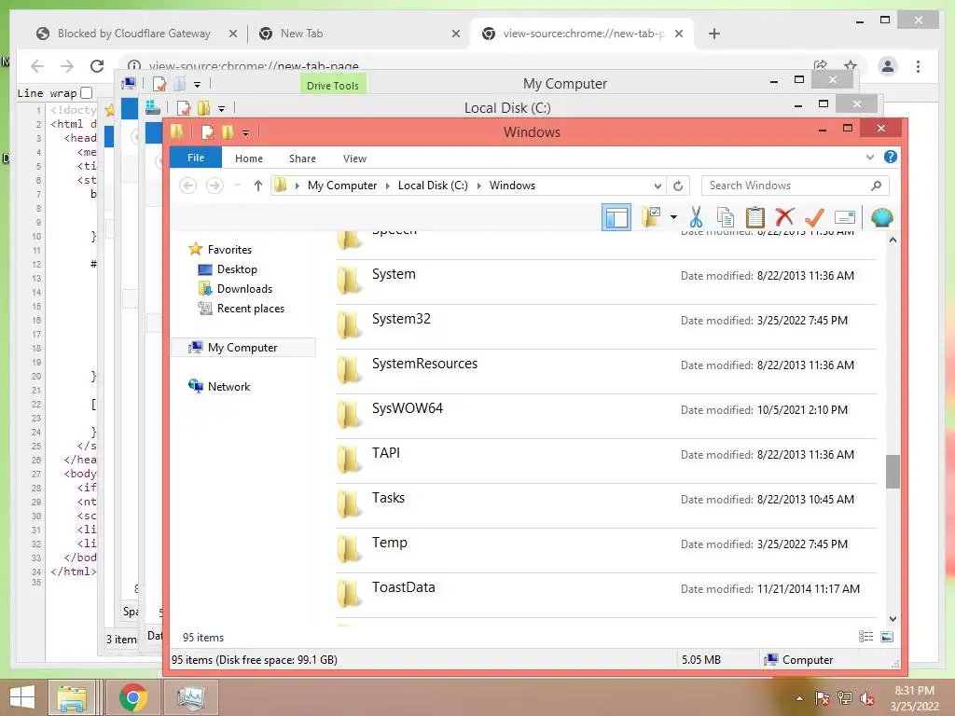Screen dimensions: 955x716
Task: Click the file list scroll up arrow
Action: pos(893,240)
